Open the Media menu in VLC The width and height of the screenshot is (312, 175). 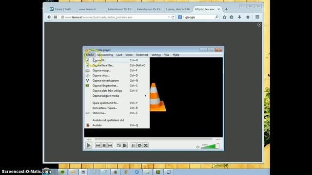click(90, 55)
